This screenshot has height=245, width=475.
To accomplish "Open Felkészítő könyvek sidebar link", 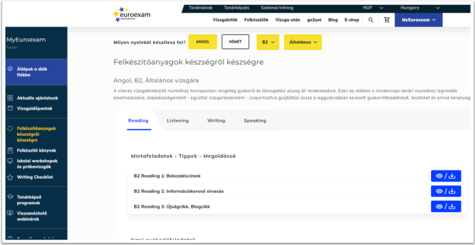I will 36,150.
